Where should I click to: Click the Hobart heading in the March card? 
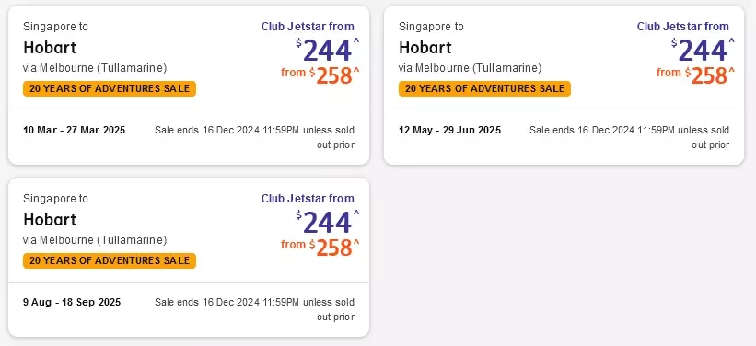(50, 47)
